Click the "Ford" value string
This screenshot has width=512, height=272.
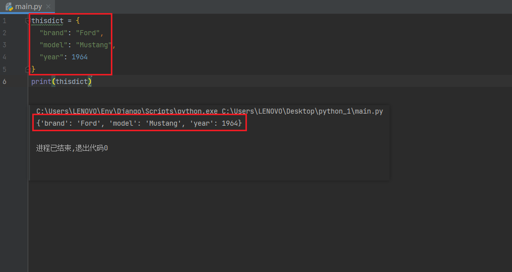point(88,33)
